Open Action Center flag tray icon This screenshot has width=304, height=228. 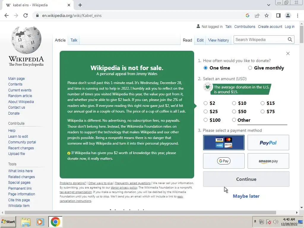pyautogui.click(x=268, y=222)
